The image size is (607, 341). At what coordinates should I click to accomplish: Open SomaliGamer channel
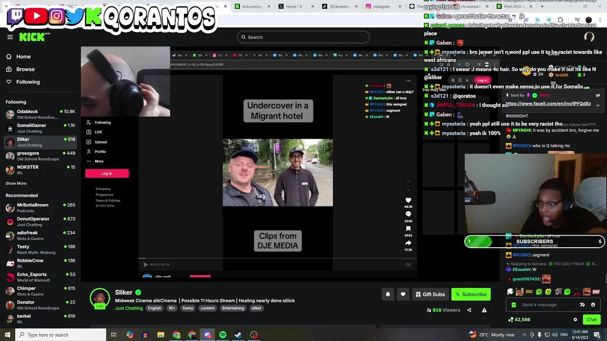[40, 128]
